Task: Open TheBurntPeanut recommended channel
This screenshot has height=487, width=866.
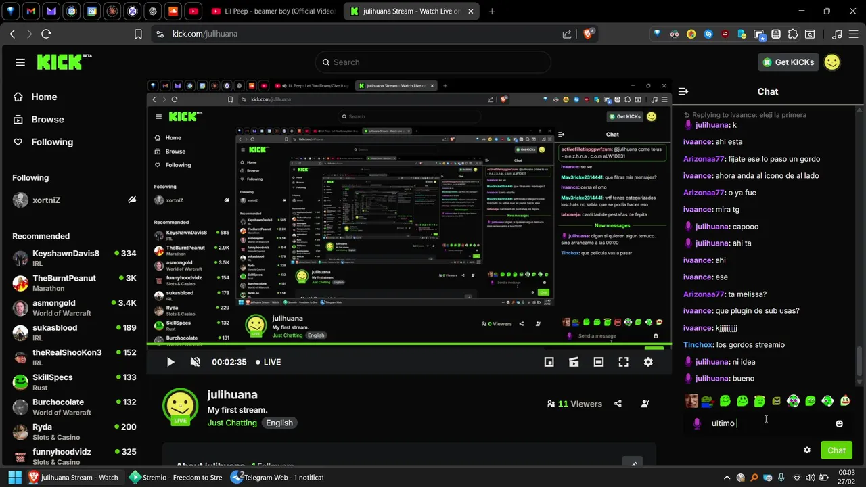Action: pyautogui.click(x=74, y=283)
